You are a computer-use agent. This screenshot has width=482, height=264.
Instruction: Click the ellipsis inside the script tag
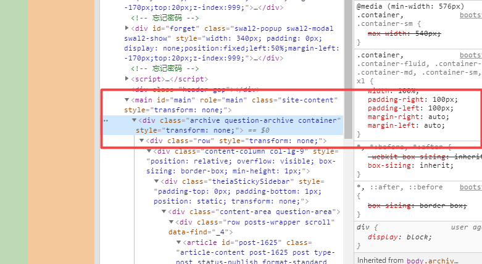(167, 79)
